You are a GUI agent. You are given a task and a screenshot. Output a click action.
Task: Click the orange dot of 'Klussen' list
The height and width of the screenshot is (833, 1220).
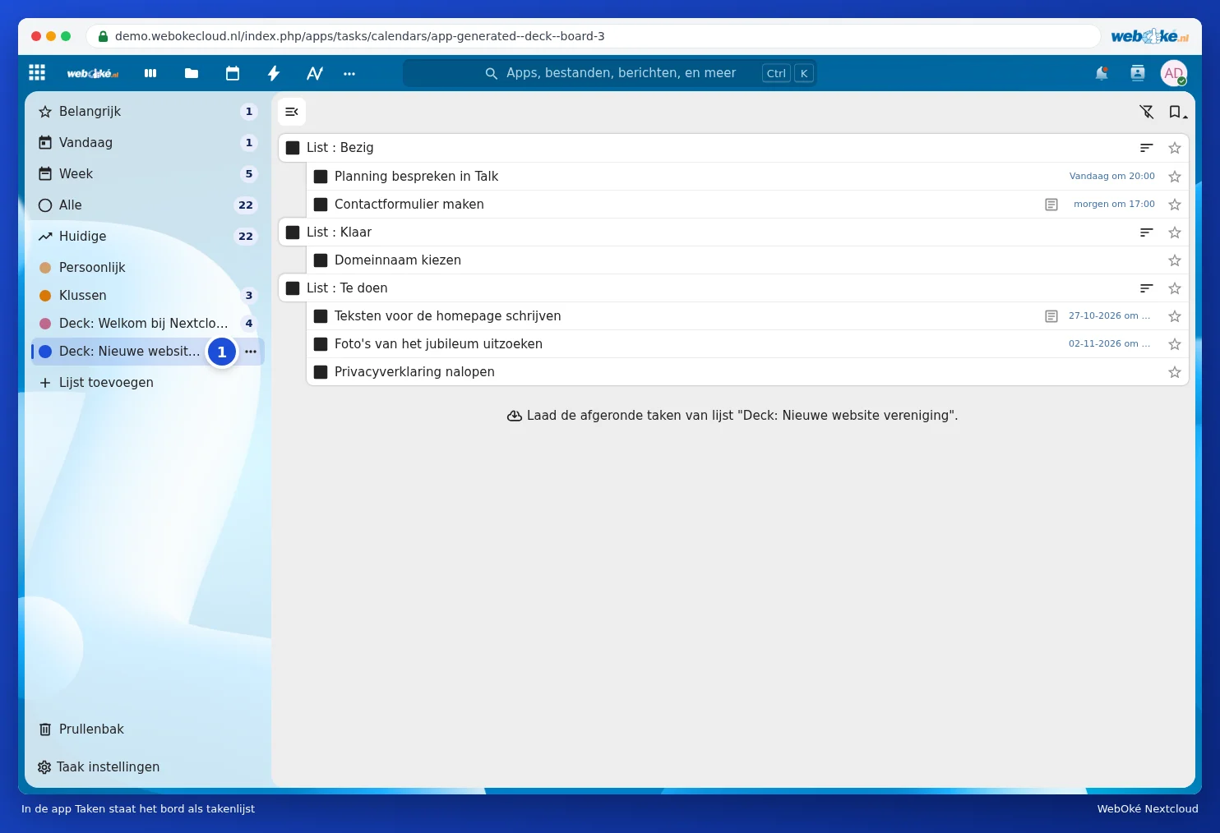pyautogui.click(x=45, y=296)
